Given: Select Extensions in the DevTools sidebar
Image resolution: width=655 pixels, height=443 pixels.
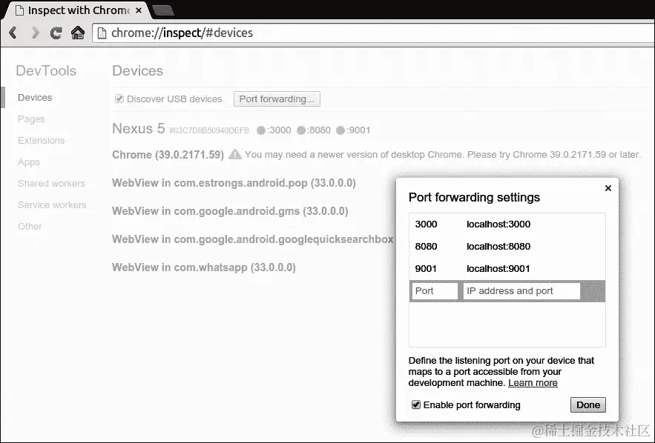Looking at the screenshot, I should click(x=42, y=141).
